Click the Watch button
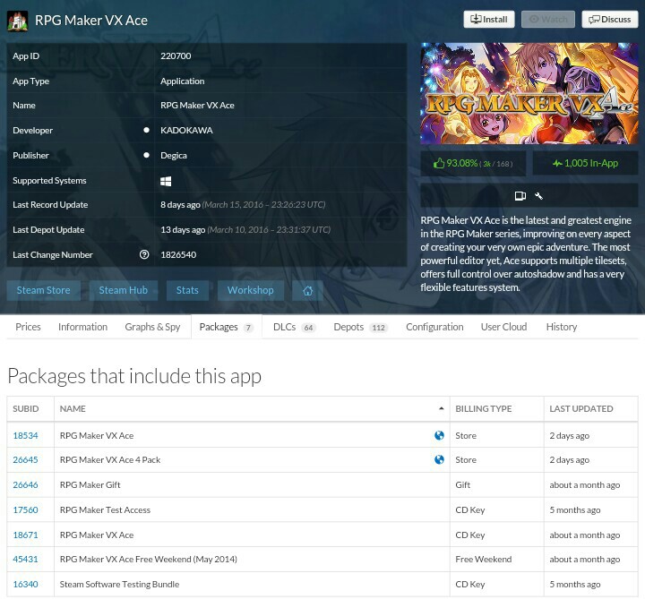 click(x=548, y=20)
